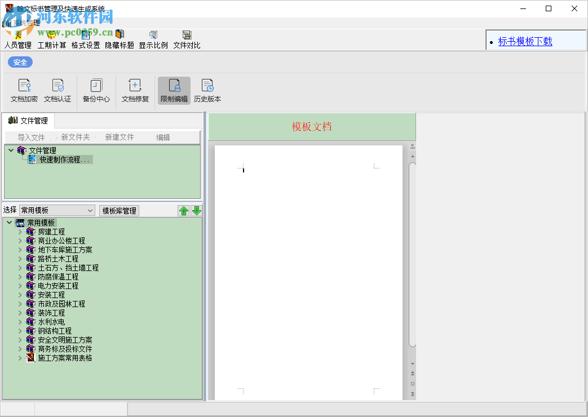Expand the 路桥土木工程 node
The image size is (588, 417).
click(20, 259)
